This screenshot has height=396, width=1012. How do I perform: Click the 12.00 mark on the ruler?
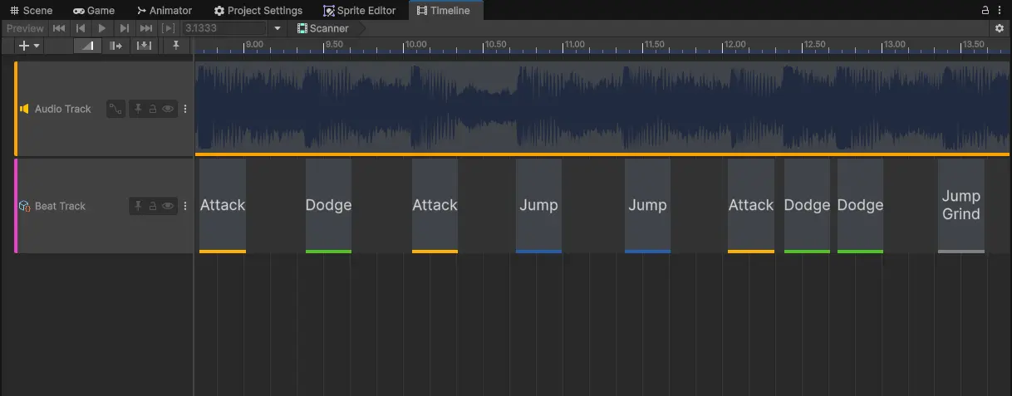(x=734, y=45)
